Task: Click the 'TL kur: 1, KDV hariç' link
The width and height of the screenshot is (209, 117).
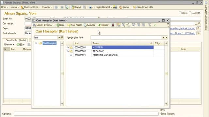Action: (183, 33)
